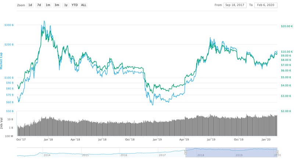This screenshot has width=294, height=159.
Task: Click 2016 in the navigator timeline
Action: pos(123,155)
